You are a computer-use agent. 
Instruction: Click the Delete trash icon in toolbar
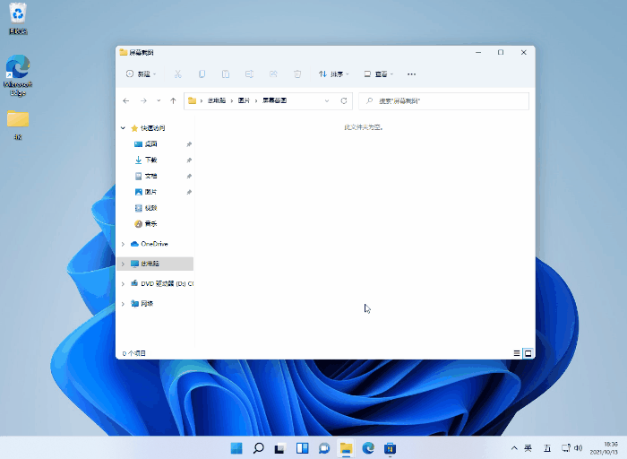(x=297, y=74)
